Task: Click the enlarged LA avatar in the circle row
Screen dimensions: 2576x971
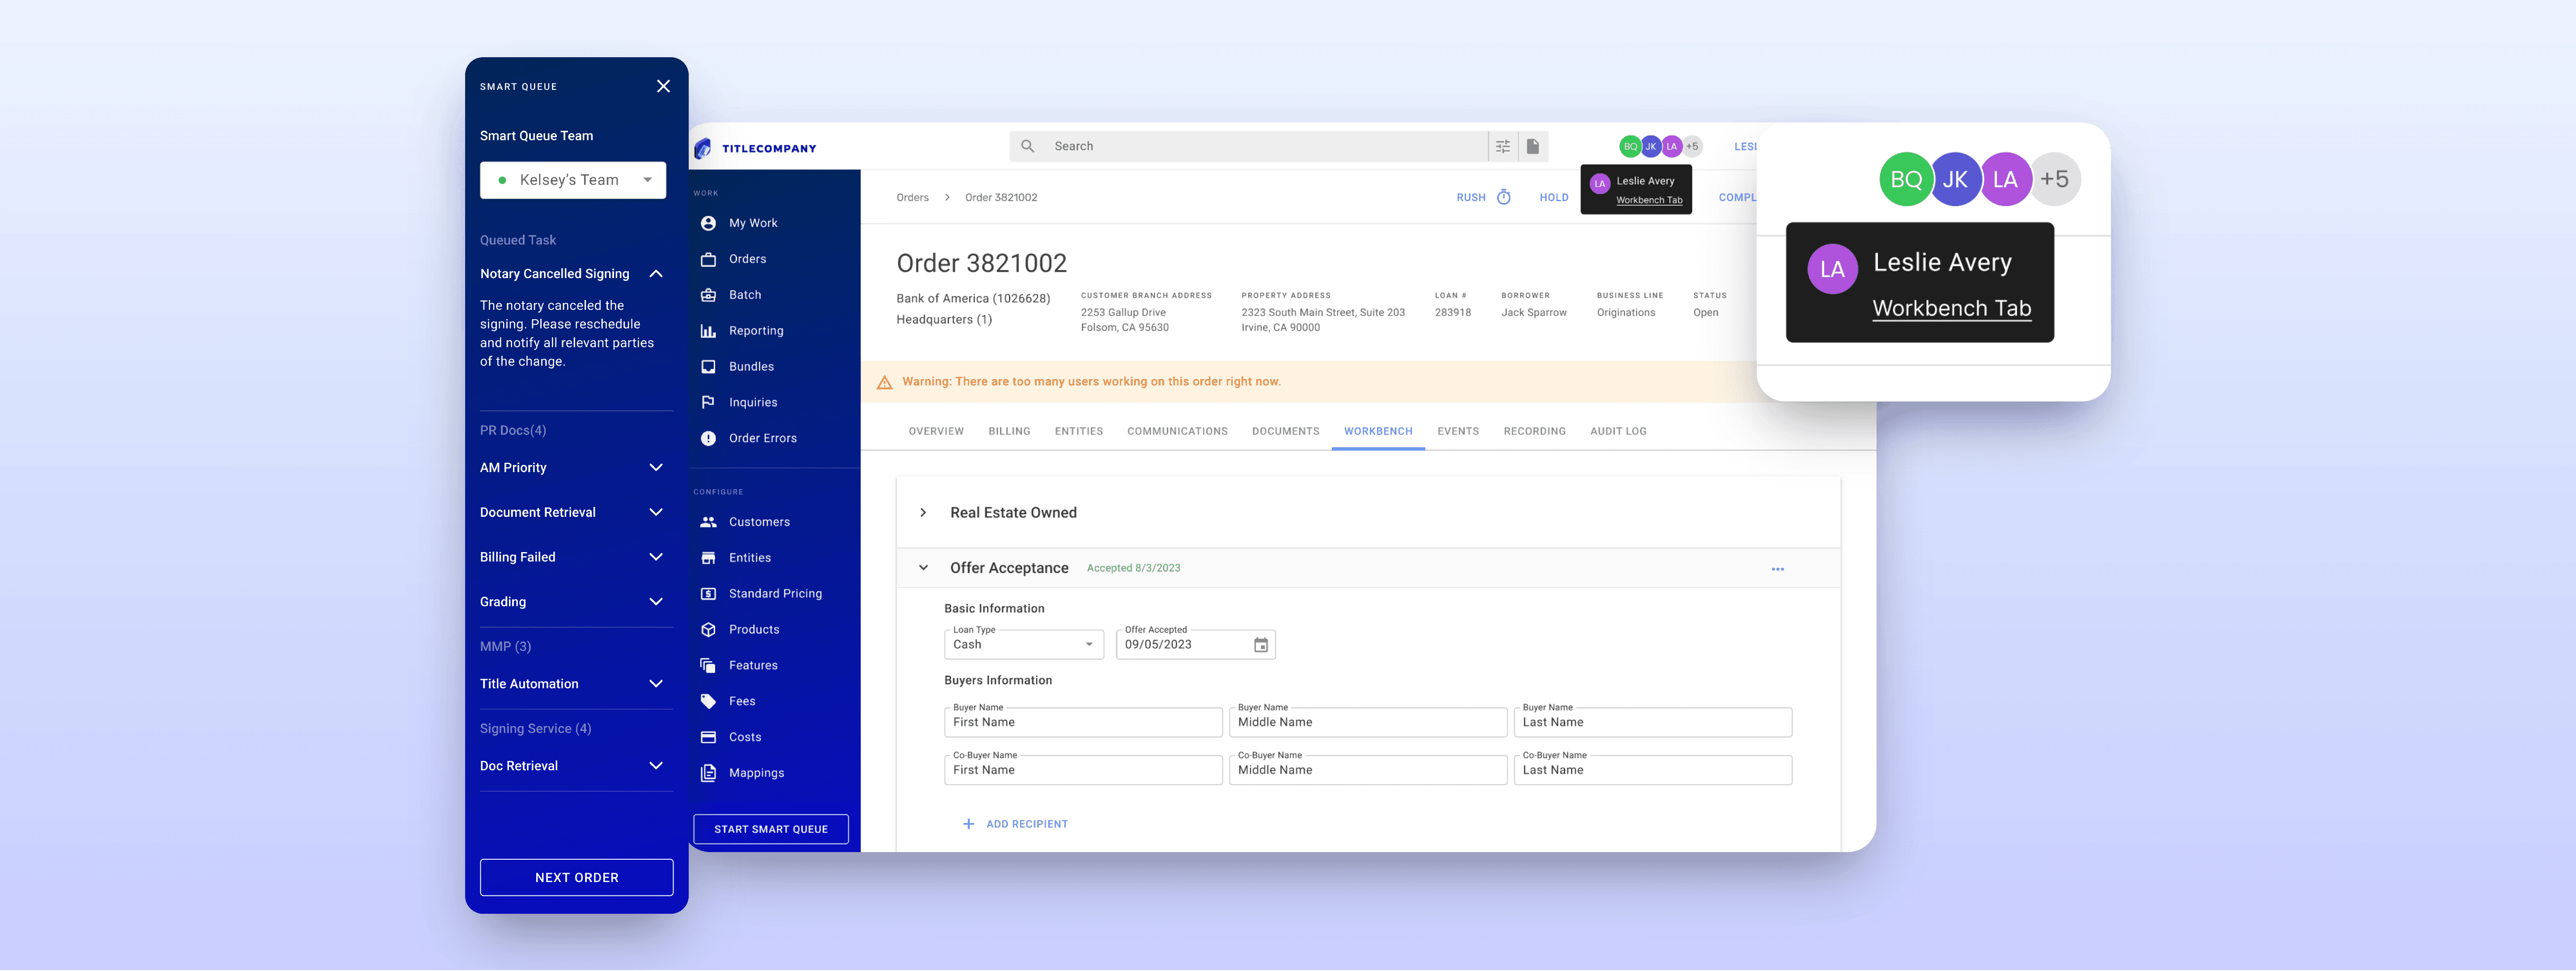Action: 2005,179
